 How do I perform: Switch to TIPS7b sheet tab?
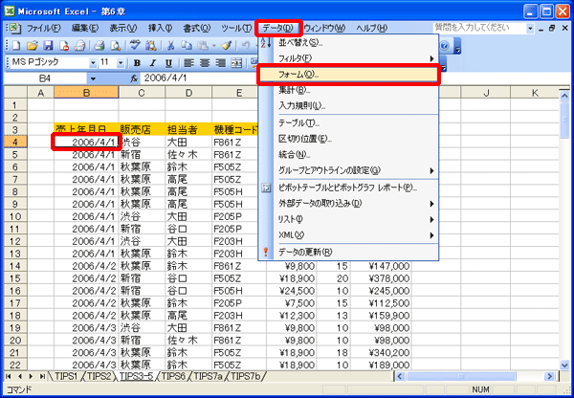point(245,376)
